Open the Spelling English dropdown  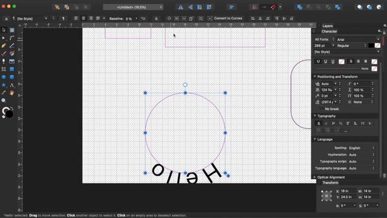[362, 148]
